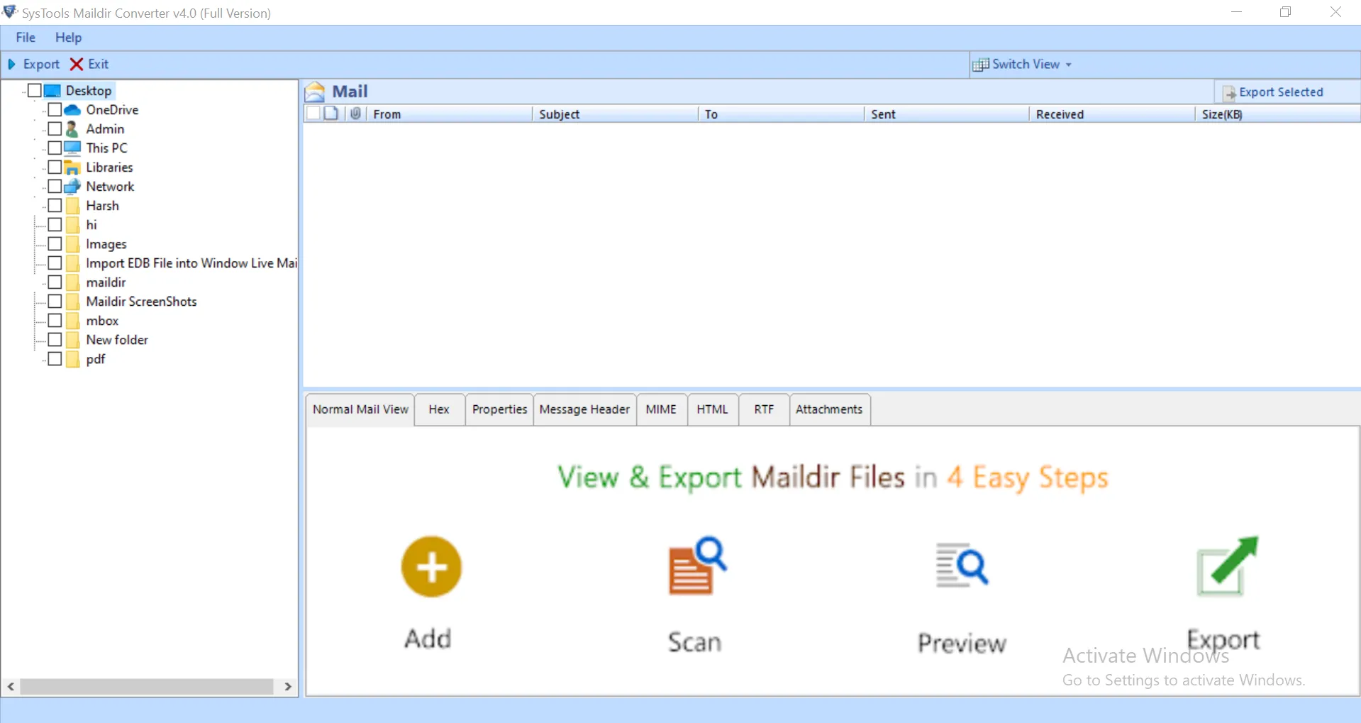Check the OneDrive checkbox
1361x723 pixels.
(55, 109)
